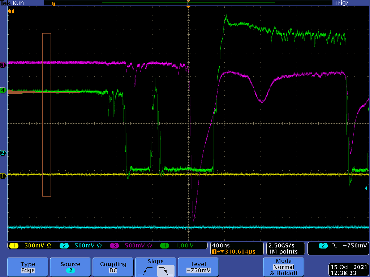Toggle the channel 3 500mV readout badge
370x277 pixels.
coord(131,246)
